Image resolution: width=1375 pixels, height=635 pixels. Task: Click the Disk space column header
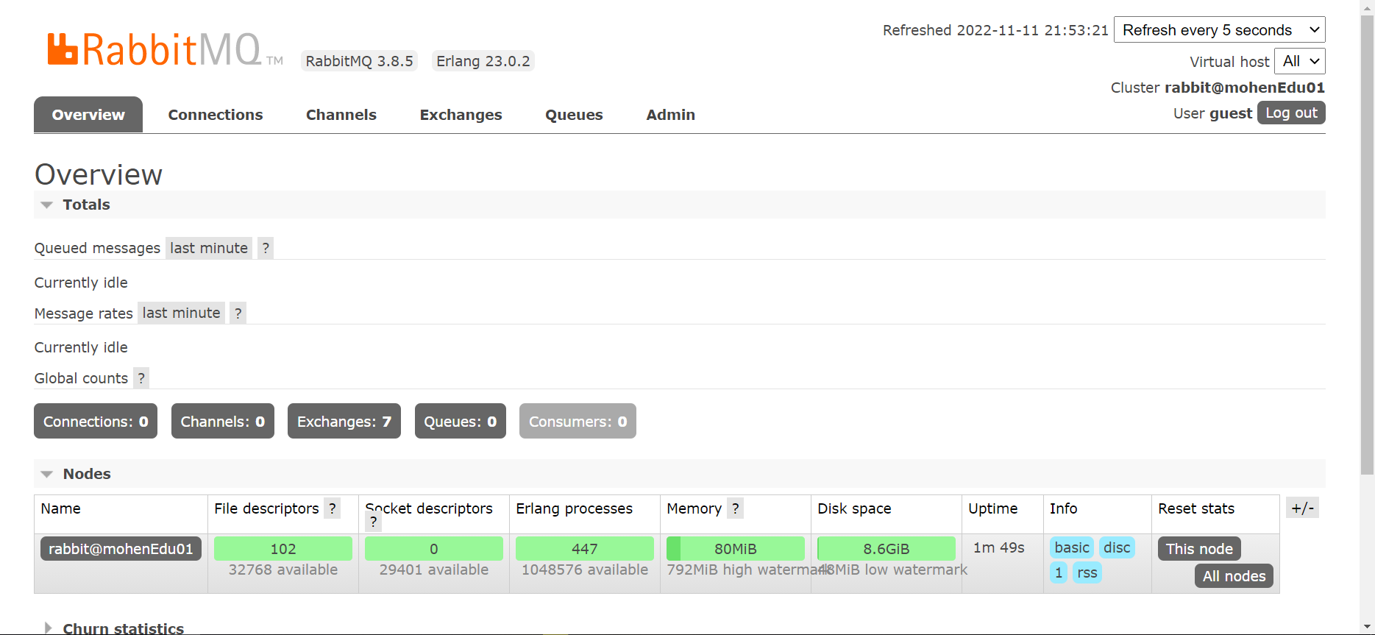(x=854, y=508)
